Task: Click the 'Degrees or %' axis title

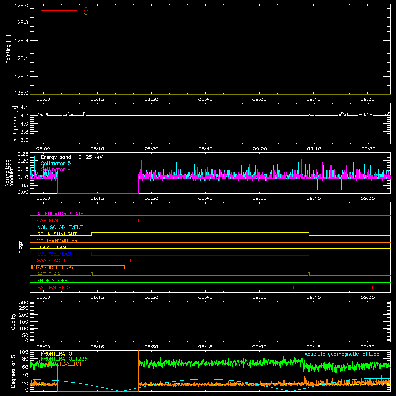Action: coord(13,371)
